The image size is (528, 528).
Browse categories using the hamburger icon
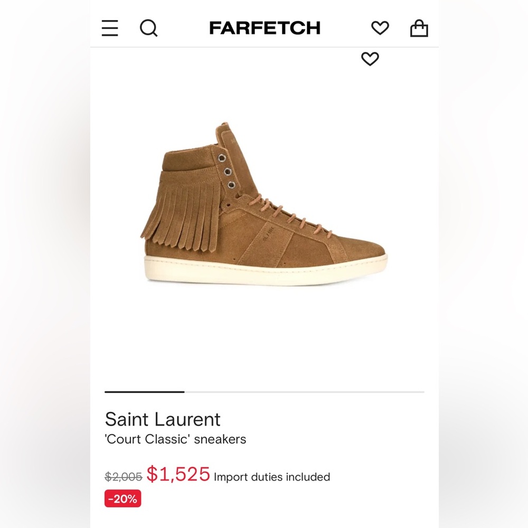[109, 28]
